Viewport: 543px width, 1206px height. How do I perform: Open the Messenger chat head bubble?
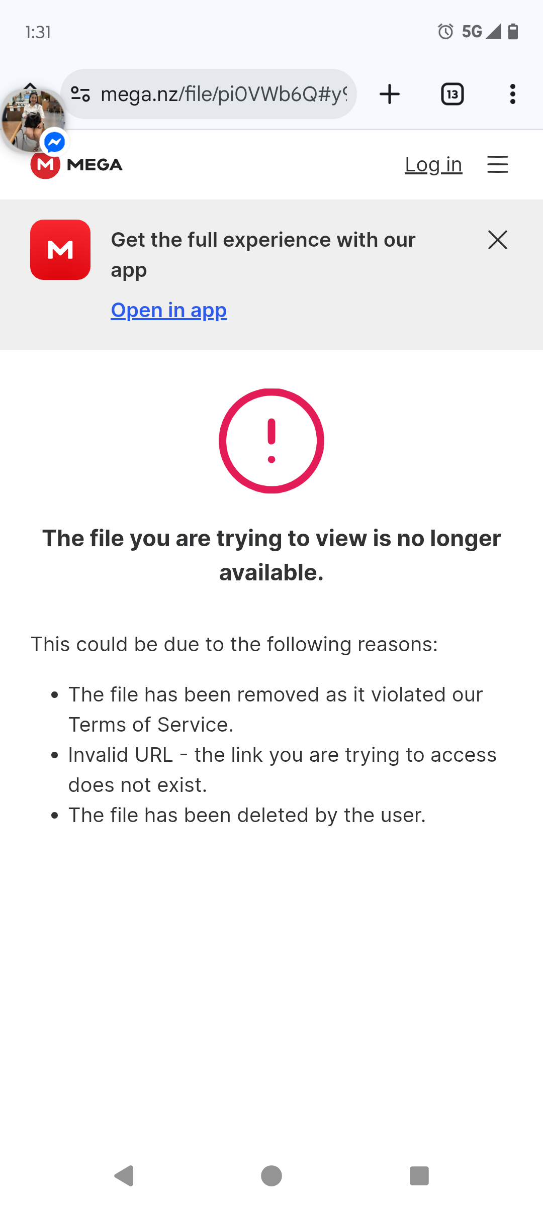[33, 121]
